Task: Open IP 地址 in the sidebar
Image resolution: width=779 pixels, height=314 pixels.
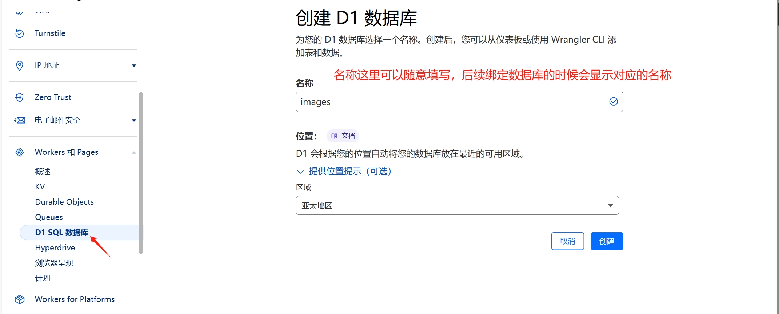Action: click(47, 65)
